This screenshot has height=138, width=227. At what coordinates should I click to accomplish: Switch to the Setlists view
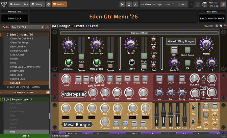coord(59,4)
